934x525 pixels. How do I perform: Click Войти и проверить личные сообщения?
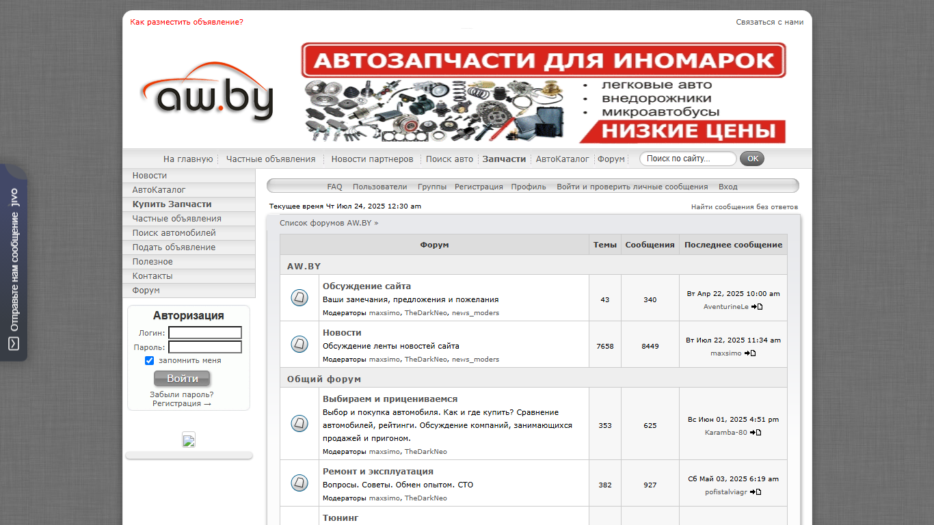pyautogui.click(x=632, y=187)
